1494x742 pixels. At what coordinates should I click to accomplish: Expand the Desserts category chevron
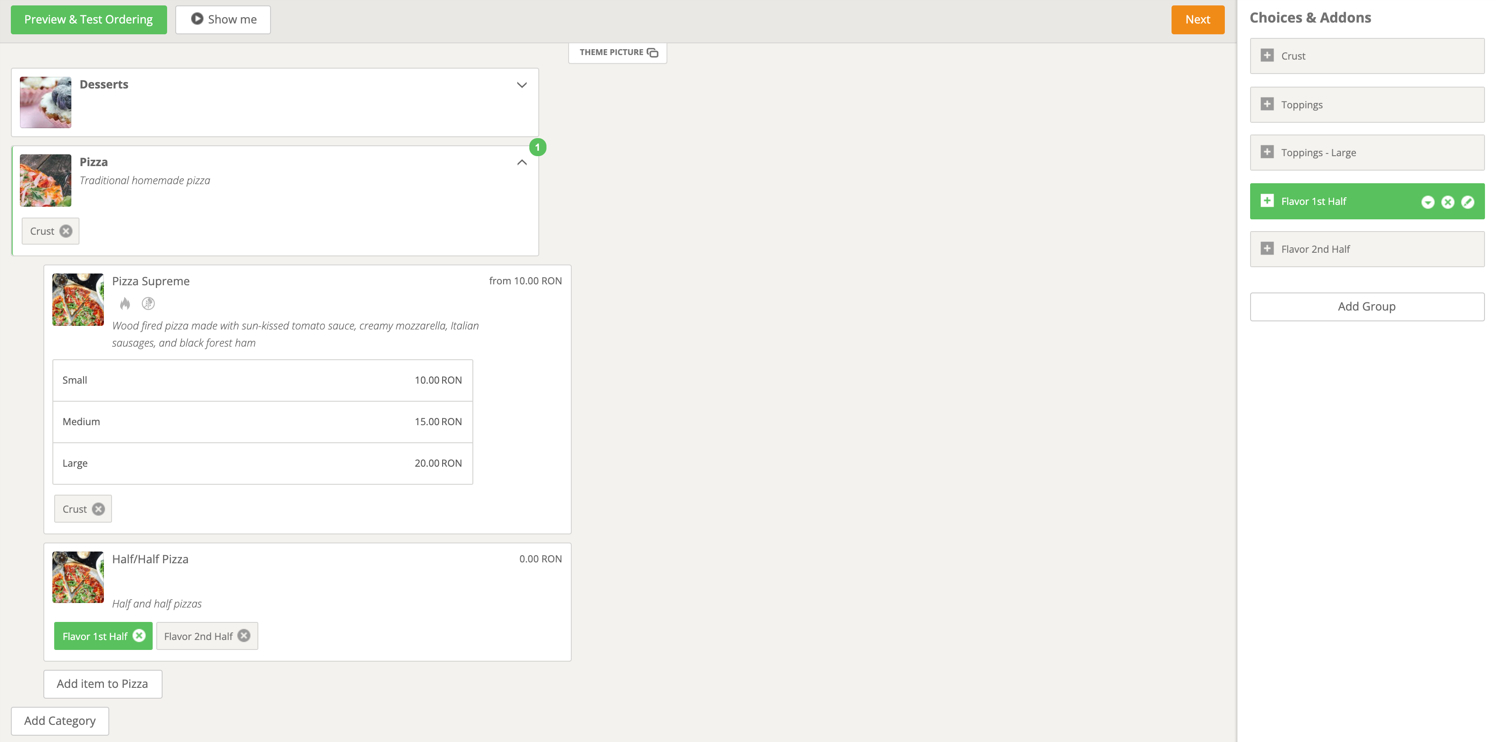pos(522,85)
